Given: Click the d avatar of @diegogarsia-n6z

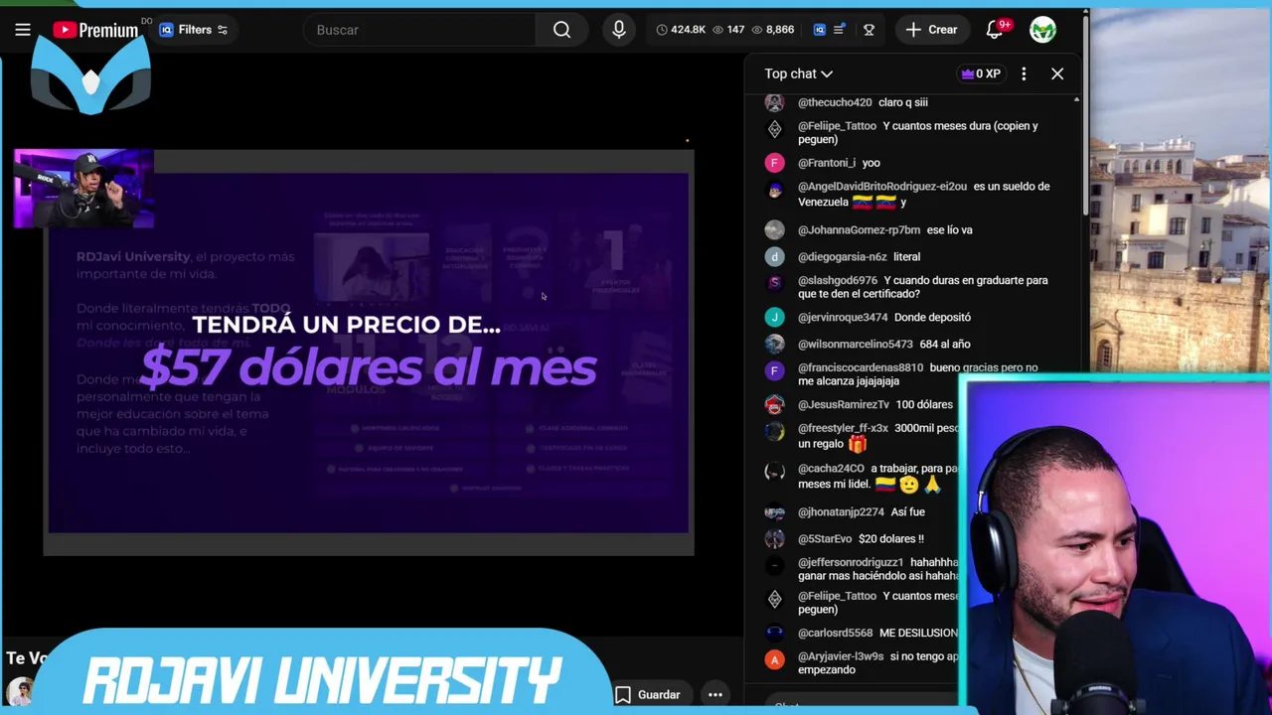Looking at the screenshot, I should click(x=774, y=256).
